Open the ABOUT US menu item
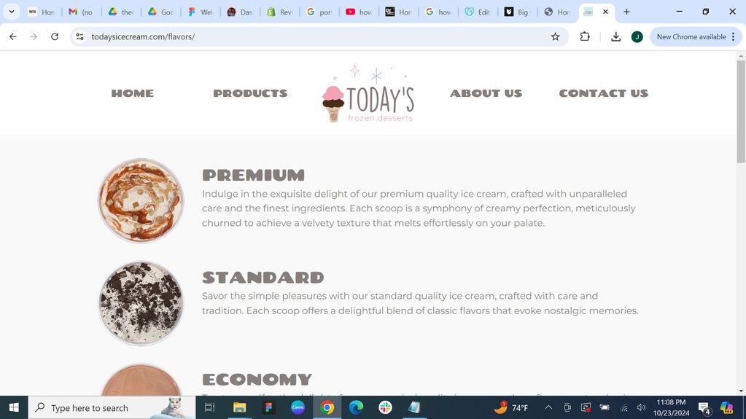The image size is (746, 419). (486, 93)
